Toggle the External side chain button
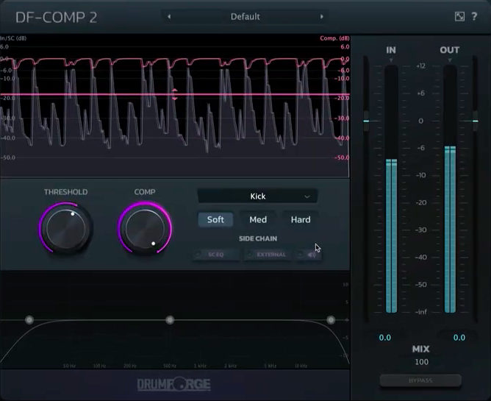This screenshot has width=491, height=401. tap(268, 255)
